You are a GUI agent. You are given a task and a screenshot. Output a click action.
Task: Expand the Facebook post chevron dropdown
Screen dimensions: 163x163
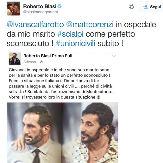click(114, 56)
